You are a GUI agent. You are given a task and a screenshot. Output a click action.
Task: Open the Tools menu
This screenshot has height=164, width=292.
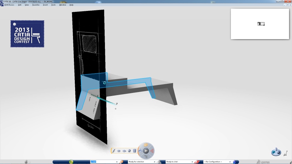coord(54,5)
